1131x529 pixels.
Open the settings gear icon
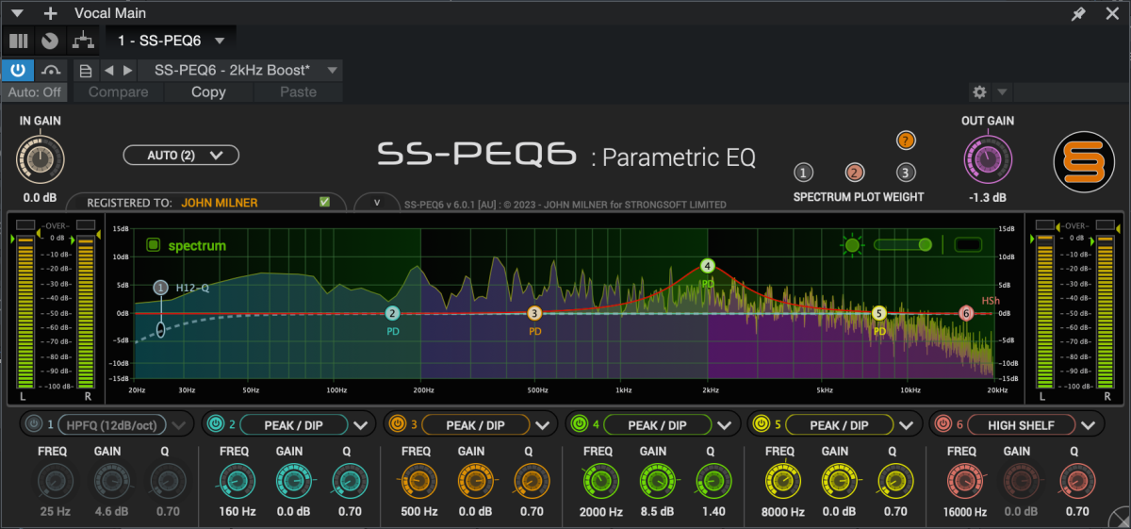point(979,92)
